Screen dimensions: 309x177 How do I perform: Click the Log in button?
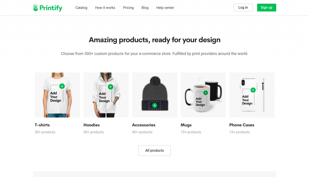tap(243, 8)
